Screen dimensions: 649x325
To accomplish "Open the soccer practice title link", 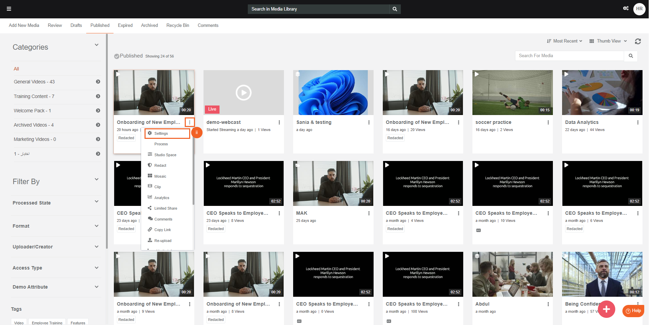I will tap(493, 123).
